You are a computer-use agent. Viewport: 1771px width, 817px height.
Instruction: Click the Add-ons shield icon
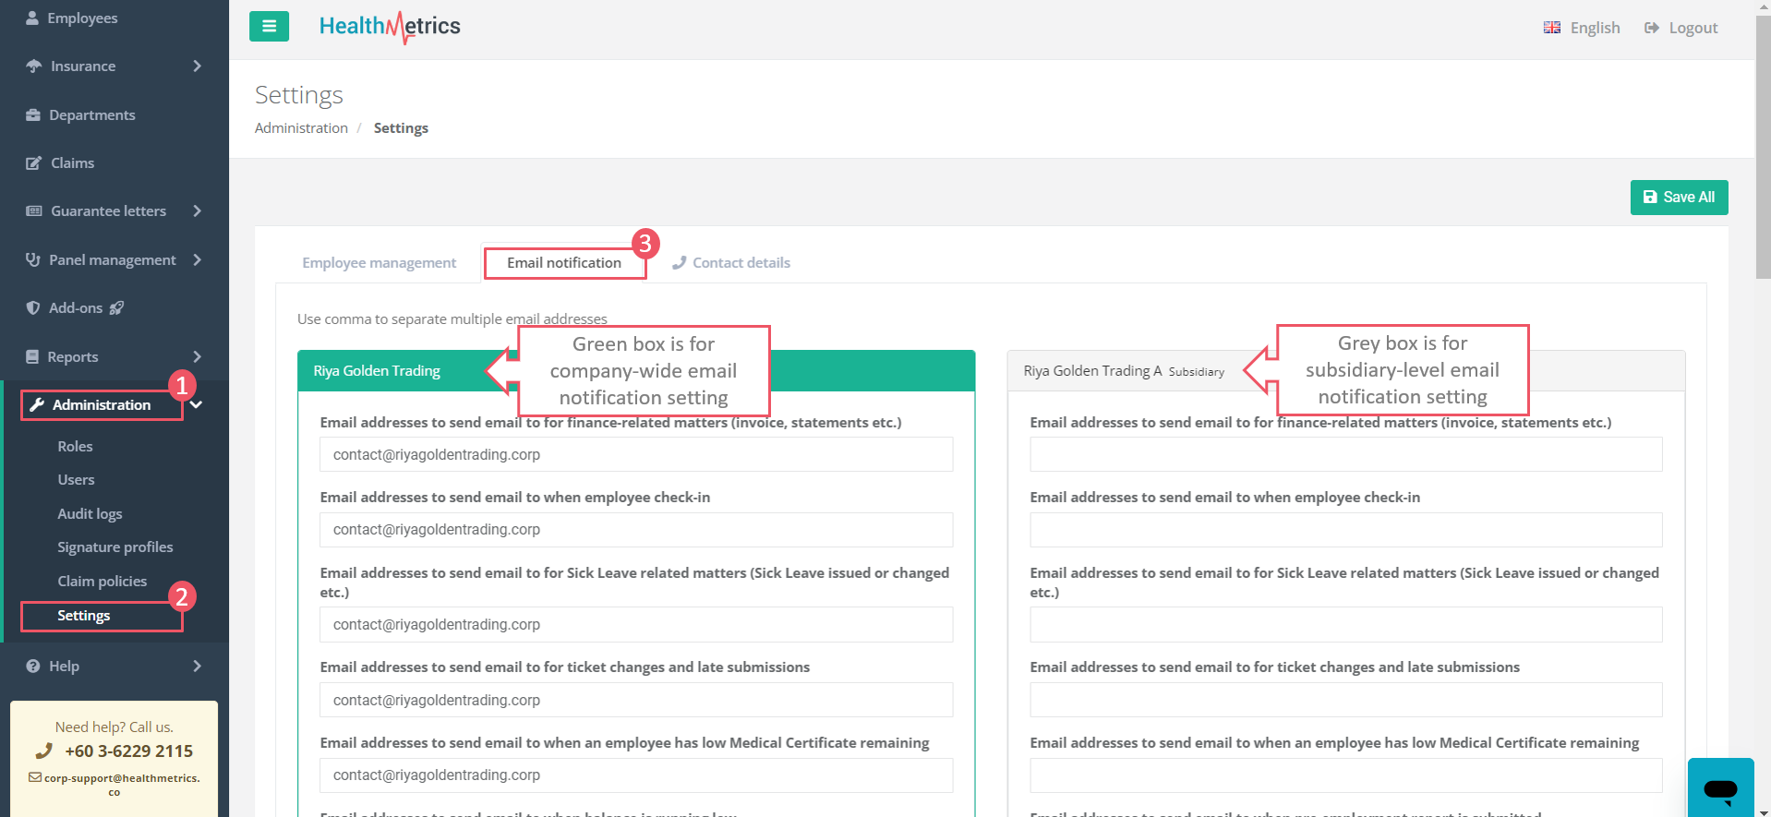pyautogui.click(x=33, y=308)
